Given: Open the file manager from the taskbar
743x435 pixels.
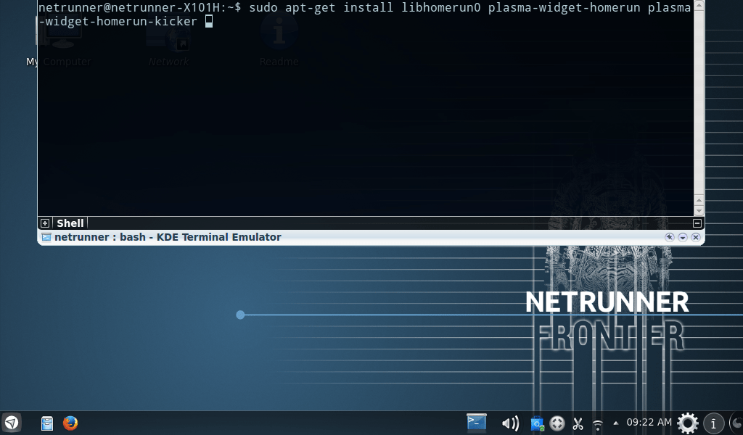Looking at the screenshot, I should 47,423.
